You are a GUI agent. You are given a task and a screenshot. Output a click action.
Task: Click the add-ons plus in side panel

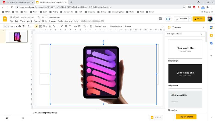click(x=211, y=56)
